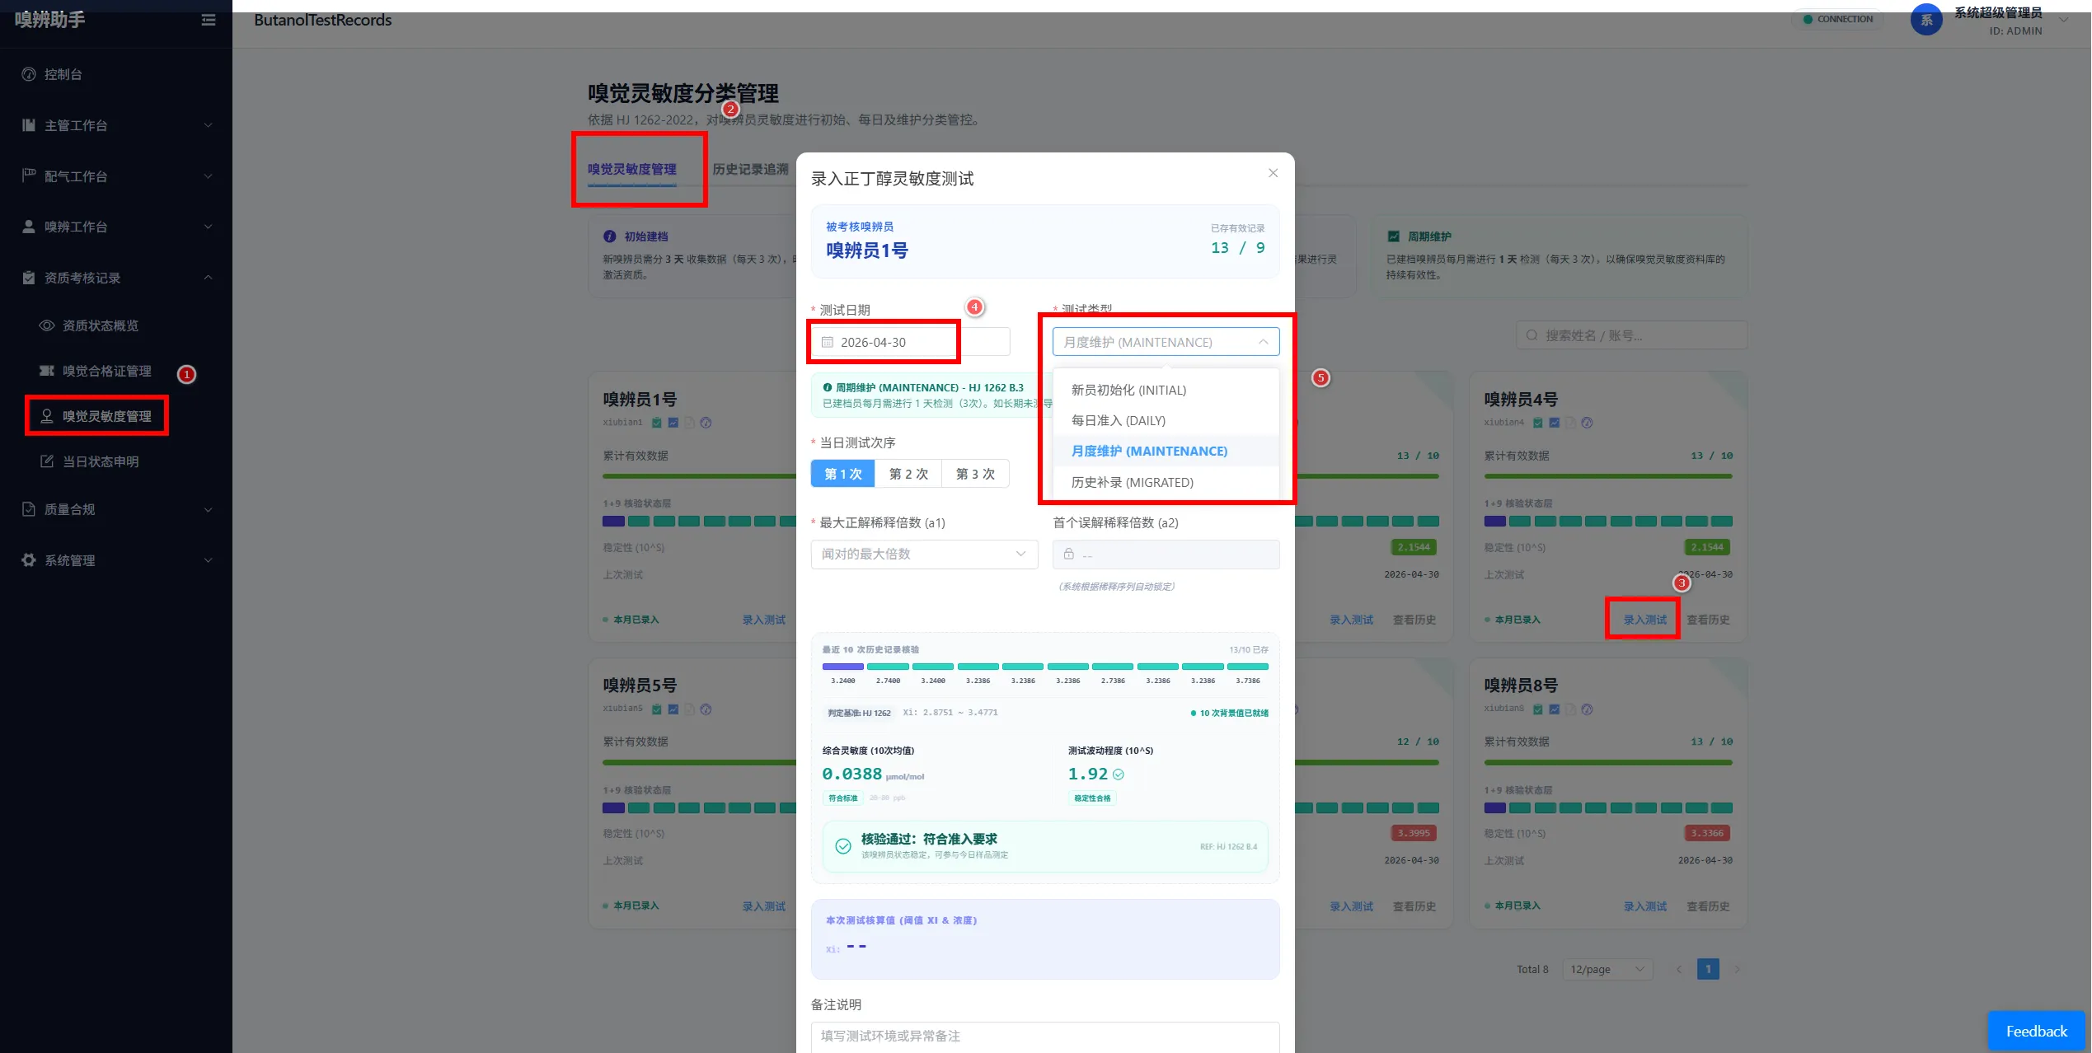Click 查看历史 on 嗅辨员8号 card
Image resolution: width=2092 pixels, height=1053 pixels.
point(1708,906)
